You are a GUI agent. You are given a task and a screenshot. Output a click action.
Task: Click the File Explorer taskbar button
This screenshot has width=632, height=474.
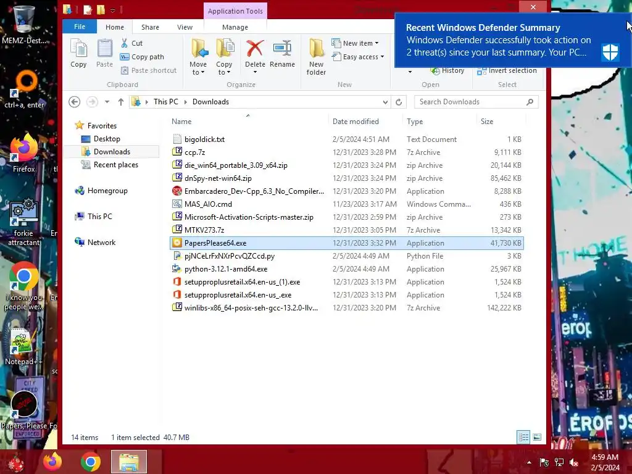pos(129,462)
